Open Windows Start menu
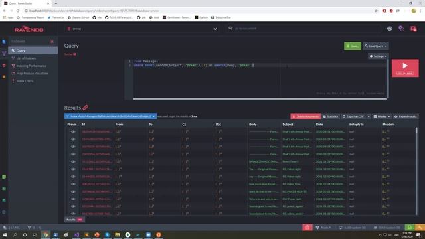This screenshot has width=425, height=239. coord(5,234)
